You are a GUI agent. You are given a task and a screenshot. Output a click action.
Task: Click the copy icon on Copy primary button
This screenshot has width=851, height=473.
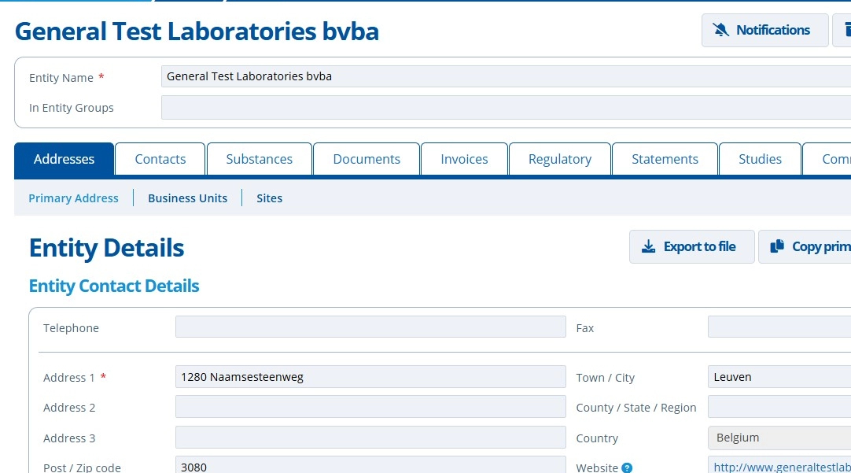point(777,246)
